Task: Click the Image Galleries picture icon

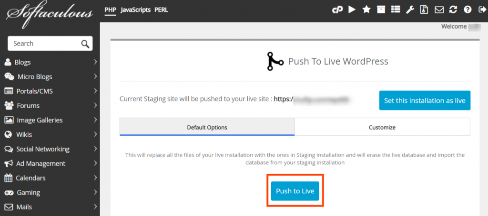Action: coord(9,120)
